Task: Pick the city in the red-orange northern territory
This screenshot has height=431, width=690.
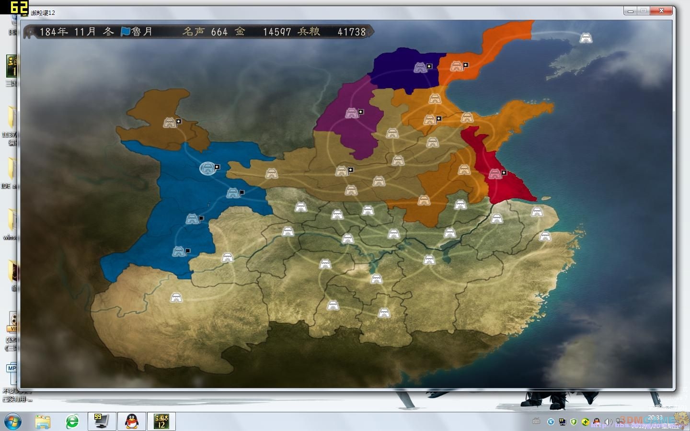Action: 457,66
